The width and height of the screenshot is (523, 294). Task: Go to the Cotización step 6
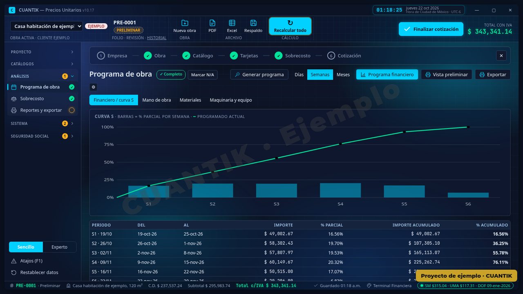[x=344, y=56]
